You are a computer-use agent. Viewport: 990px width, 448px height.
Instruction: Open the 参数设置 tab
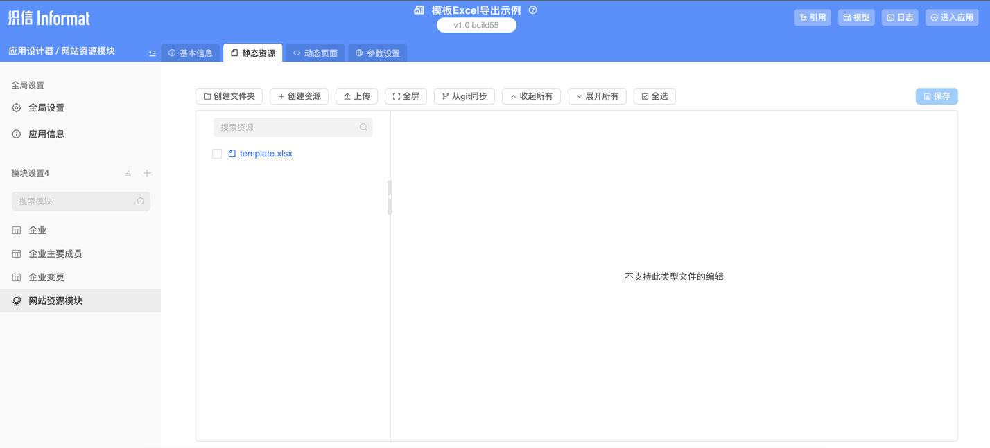377,52
